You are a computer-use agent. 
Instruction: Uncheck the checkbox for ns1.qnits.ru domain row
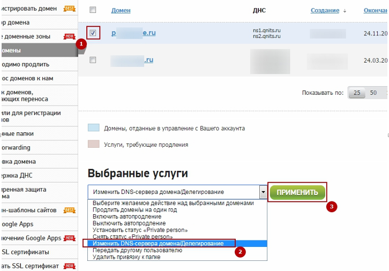[93, 33]
